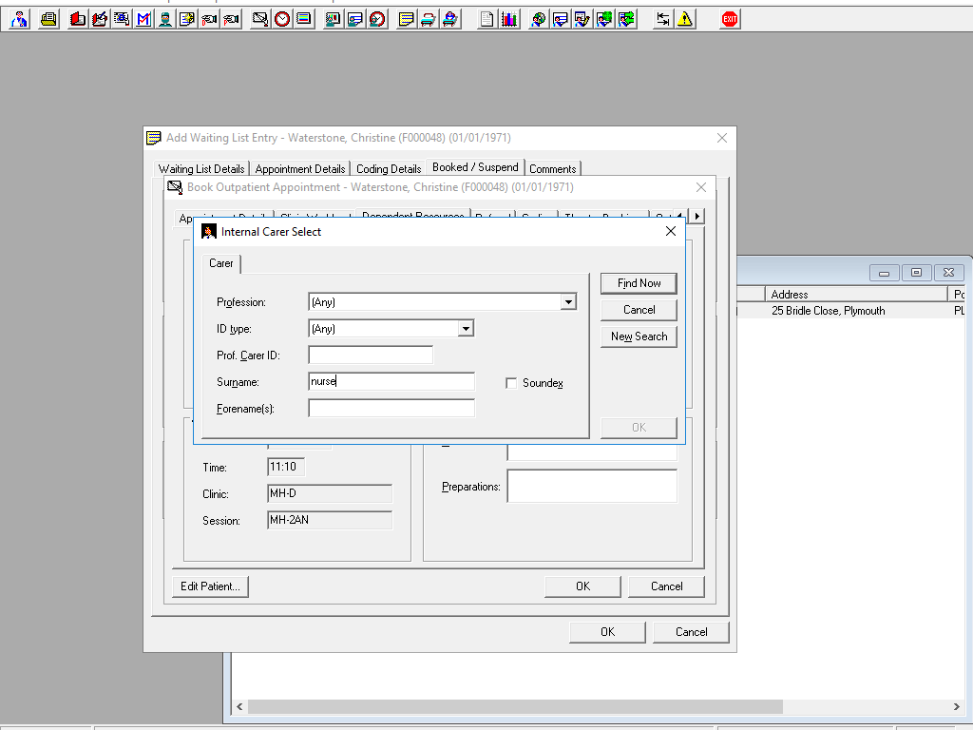Screen dimensions: 973x730
Task: Cancel the Internal Carer Select dialog
Action: 639,310
